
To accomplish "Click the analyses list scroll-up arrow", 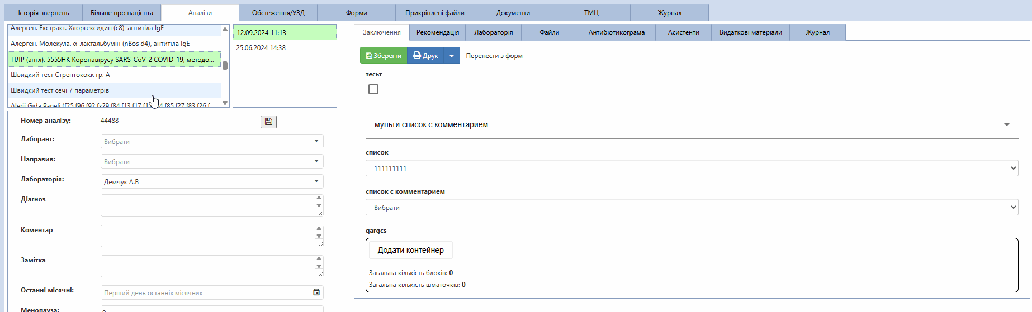I will click(225, 29).
